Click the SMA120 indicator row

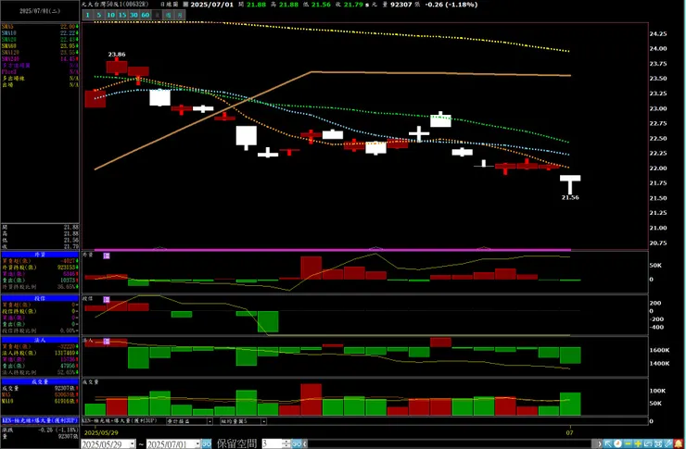coord(40,53)
